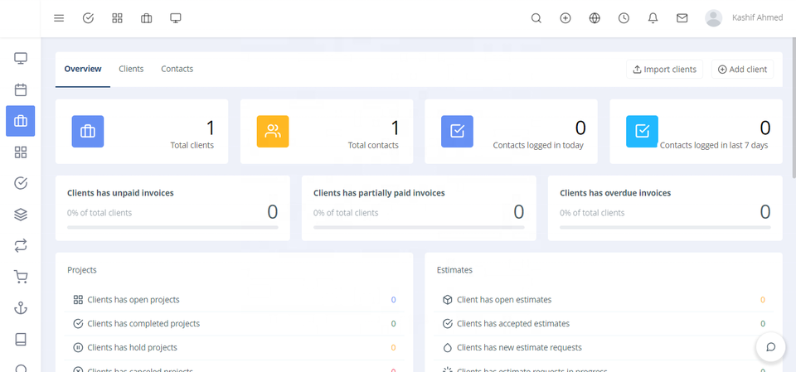Click the Add client button
The image size is (796, 372).
pyautogui.click(x=742, y=70)
